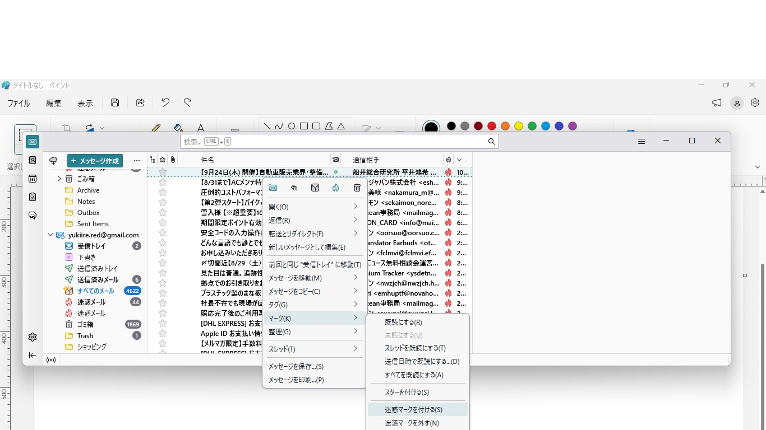Toggle star on Apple ID お支払い情報 message
The image size is (766, 430).
[163, 334]
